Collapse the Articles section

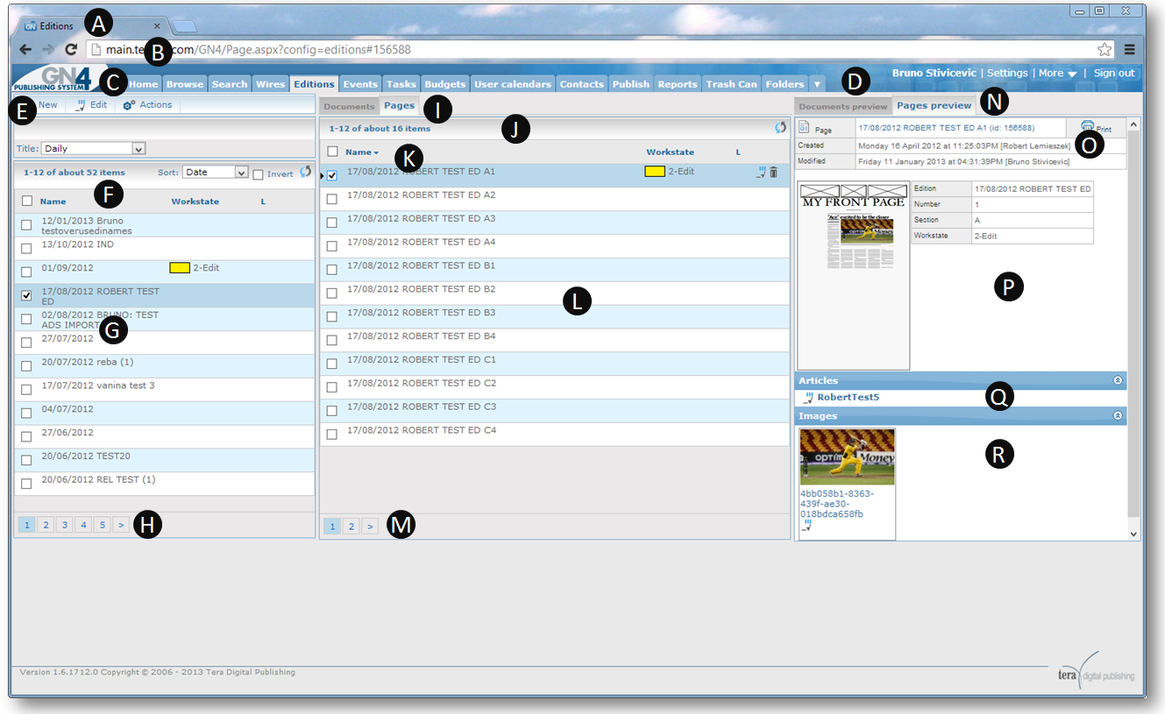point(1118,381)
